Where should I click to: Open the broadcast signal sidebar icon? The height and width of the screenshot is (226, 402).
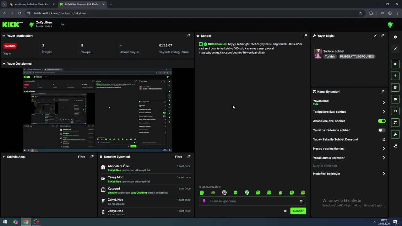(395, 111)
